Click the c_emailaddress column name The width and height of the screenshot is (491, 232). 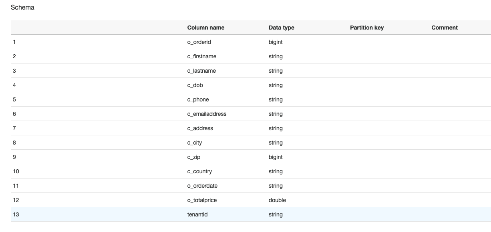(x=207, y=114)
